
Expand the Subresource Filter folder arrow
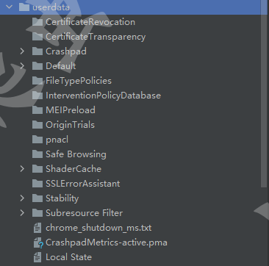(22, 213)
